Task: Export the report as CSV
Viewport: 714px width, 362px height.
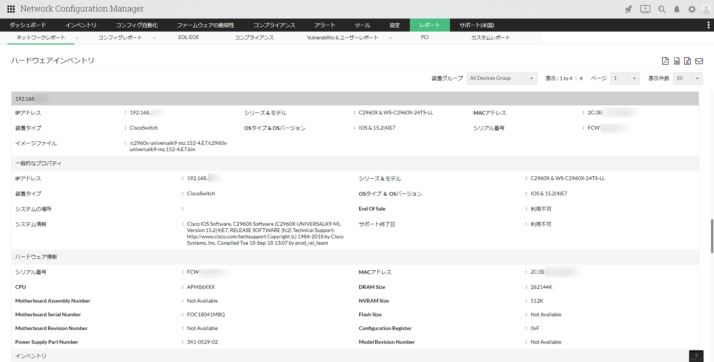Action: point(677,61)
